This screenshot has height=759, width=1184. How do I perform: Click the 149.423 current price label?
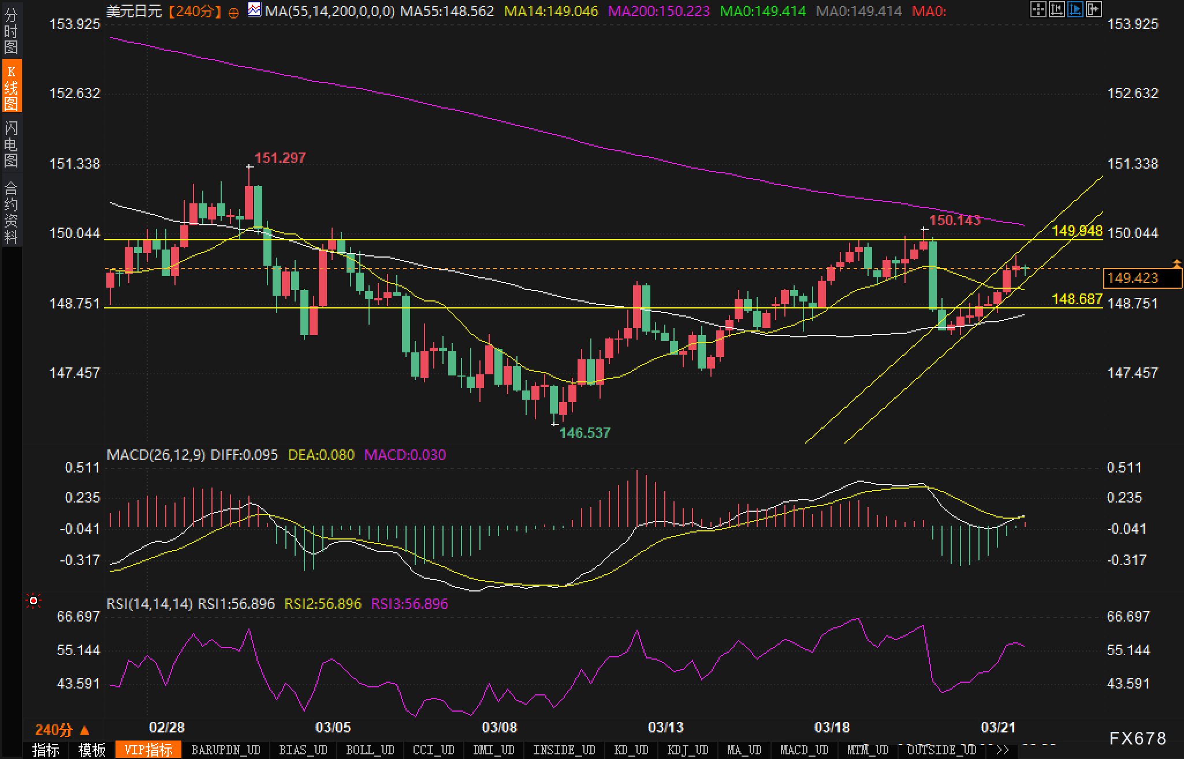[1133, 278]
